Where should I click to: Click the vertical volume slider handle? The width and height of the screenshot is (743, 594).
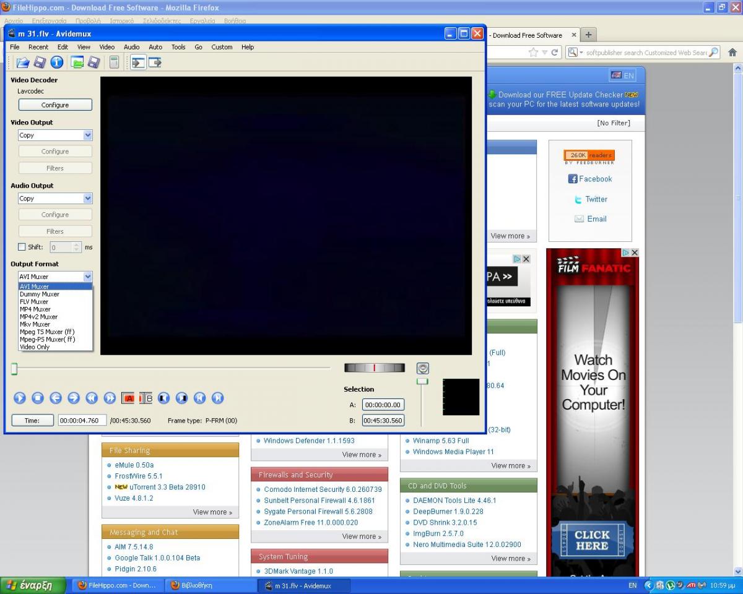click(x=422, y=381)
